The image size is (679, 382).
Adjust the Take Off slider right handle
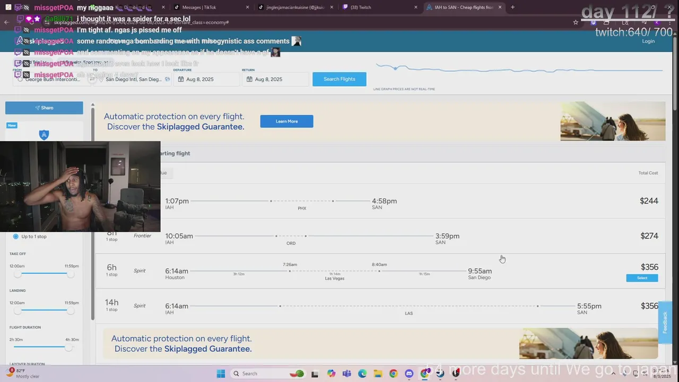click(x=71, y=274)
